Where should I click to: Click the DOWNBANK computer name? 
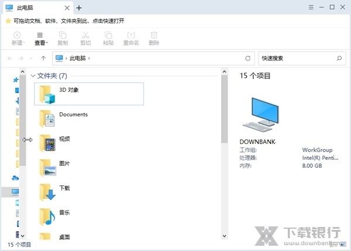click(x=257, y=142)
